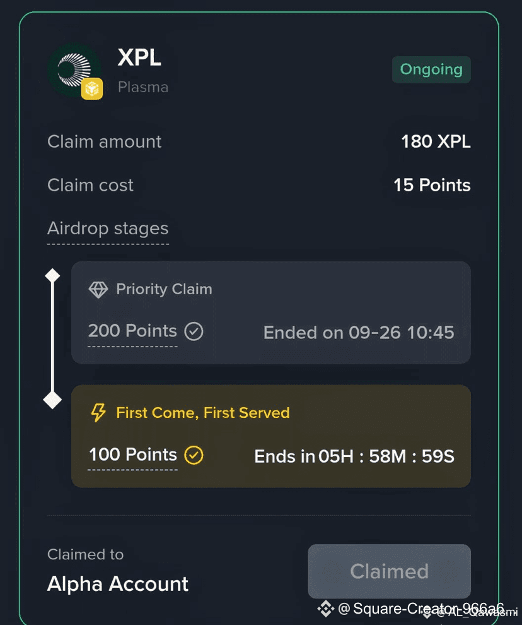Click the yellow BNB chain badge icon
Image resolution: width=522 pixels, height=625 pixels.
point(92,88)
